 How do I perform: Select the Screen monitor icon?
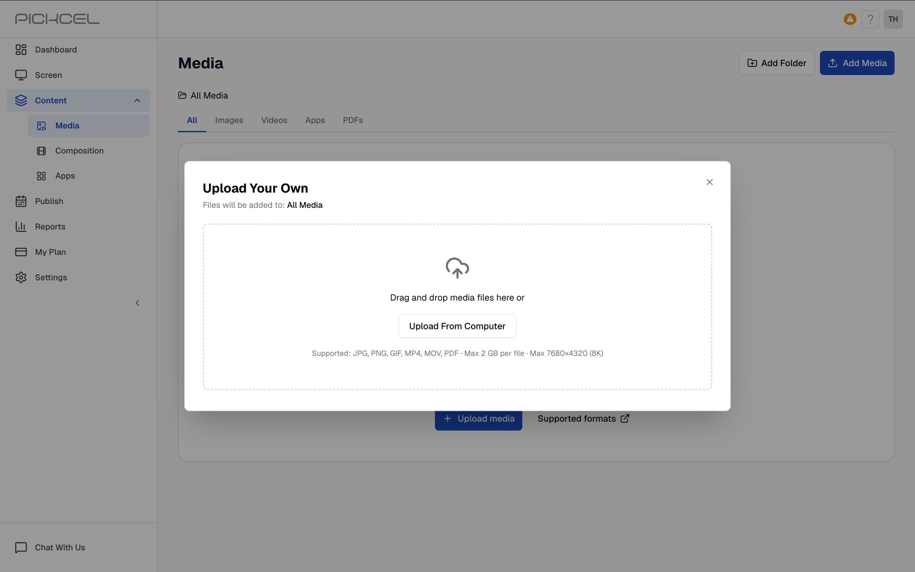[21, 75]
